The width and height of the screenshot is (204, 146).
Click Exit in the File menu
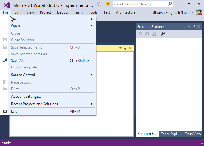[x=14, y=111]
